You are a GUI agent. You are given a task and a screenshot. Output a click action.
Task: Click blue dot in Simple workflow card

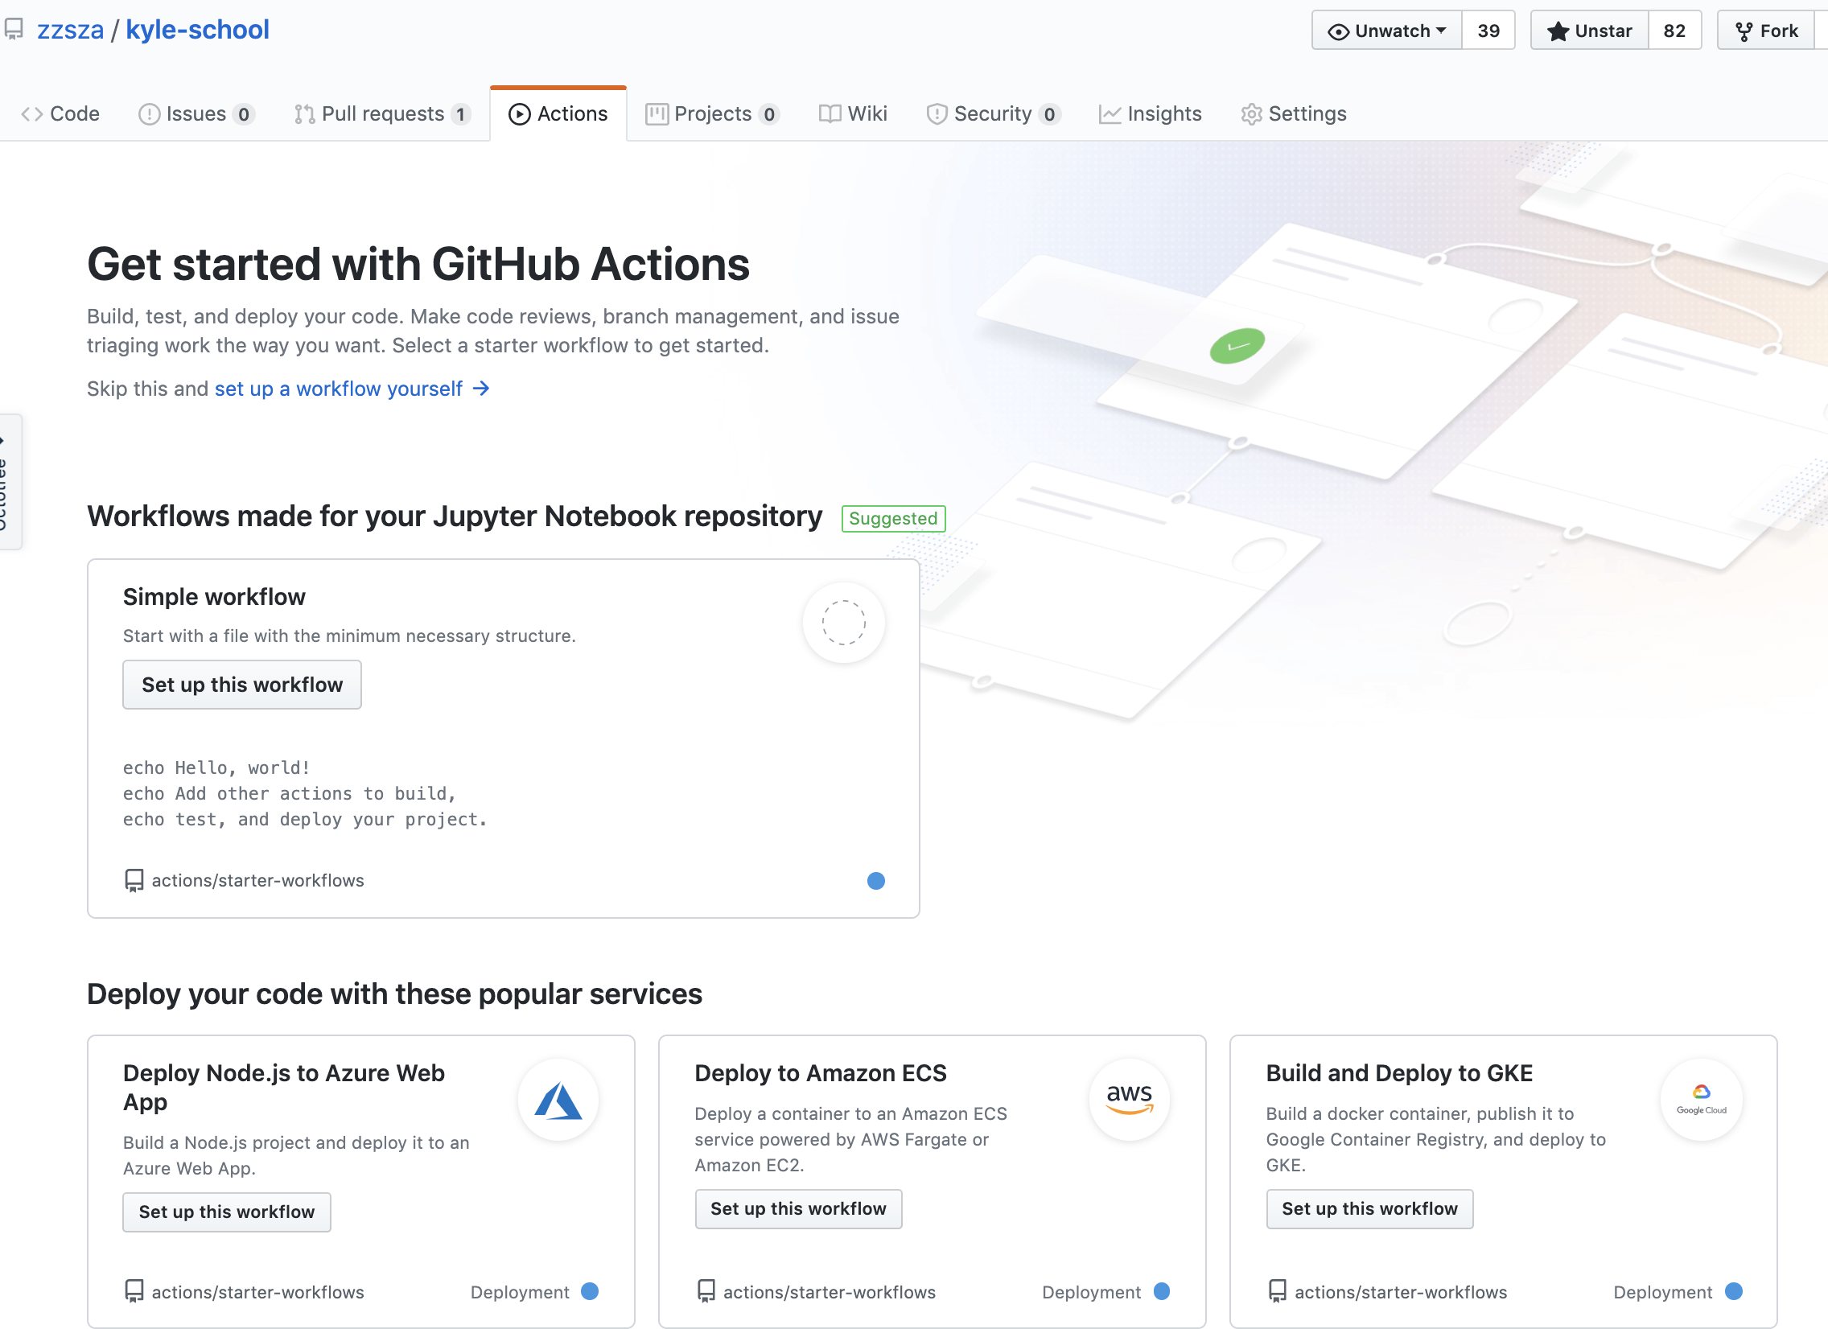click(x=875, y=880)
